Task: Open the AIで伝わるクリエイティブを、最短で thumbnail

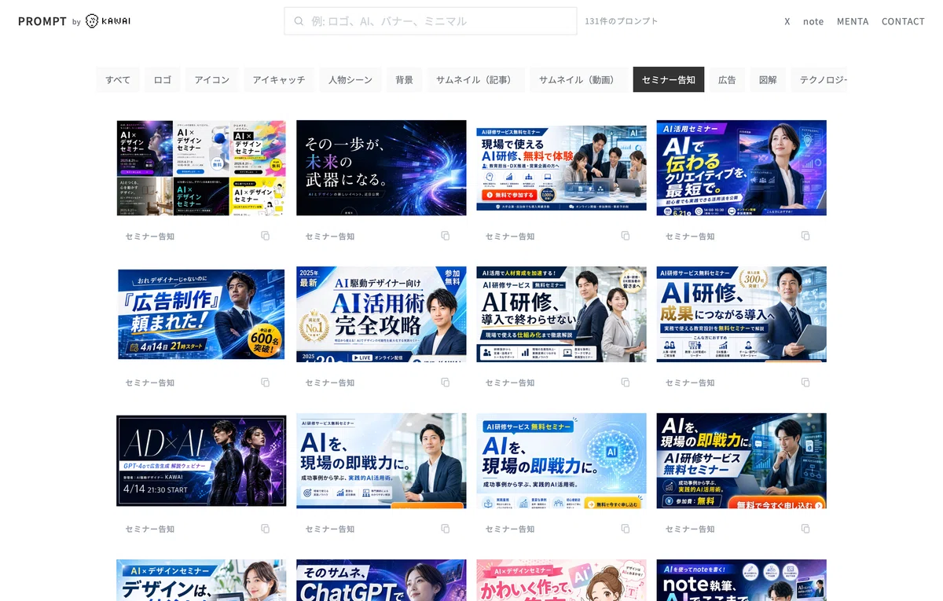Action: coord(741,167)
